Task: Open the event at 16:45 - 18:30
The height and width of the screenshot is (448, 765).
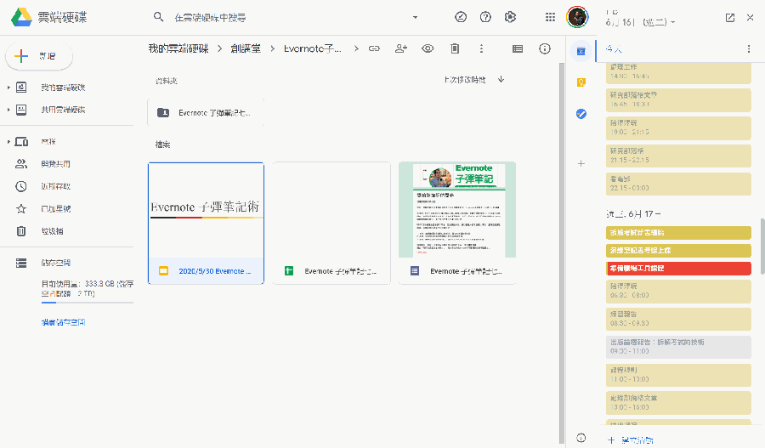Action: (x=678, y=99)
